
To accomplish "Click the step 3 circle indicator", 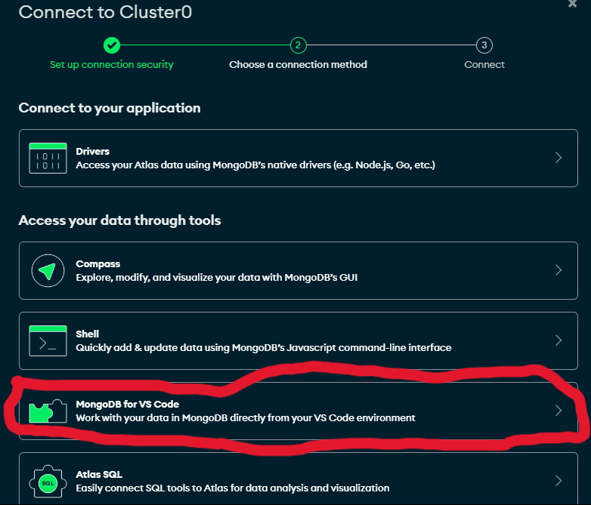I will (x=484, y=45).
